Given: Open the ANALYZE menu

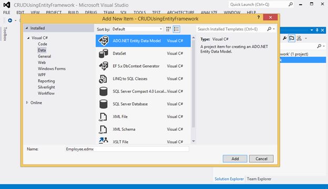Looking at the screenshot, I should click(x=209, y=12).
